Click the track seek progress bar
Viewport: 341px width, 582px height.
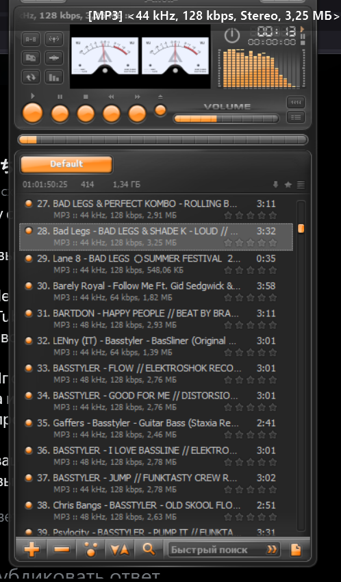[x=163, y=140]
